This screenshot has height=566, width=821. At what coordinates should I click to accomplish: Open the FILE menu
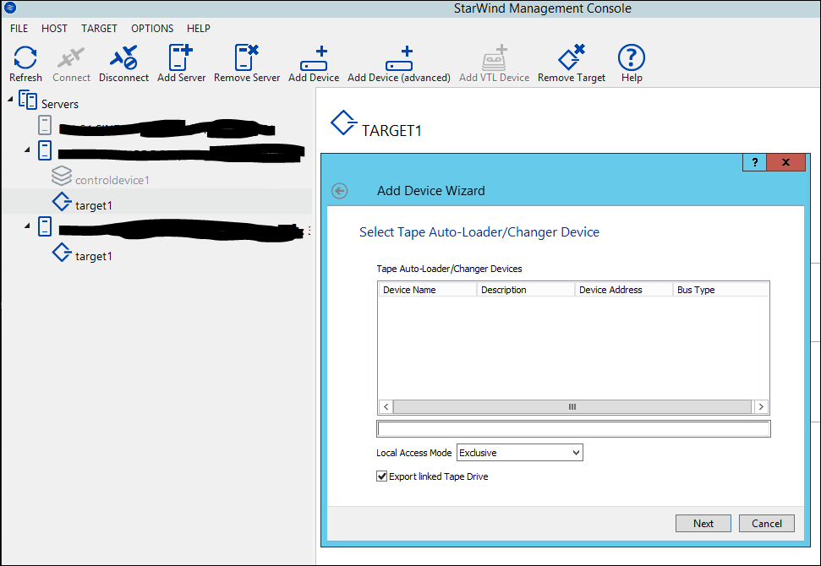pos(19,28)
